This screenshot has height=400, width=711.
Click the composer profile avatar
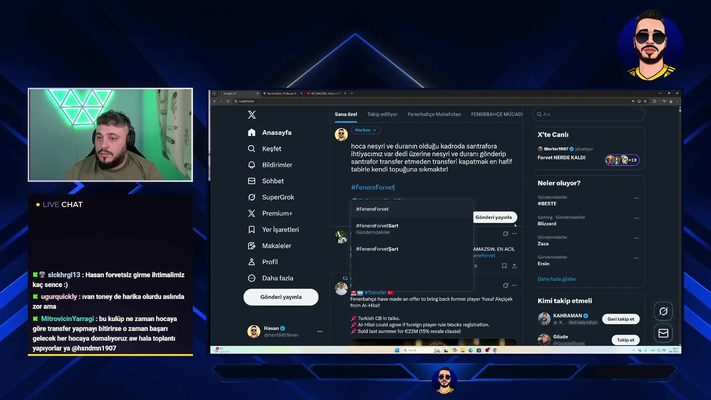(x=341, y=134)
